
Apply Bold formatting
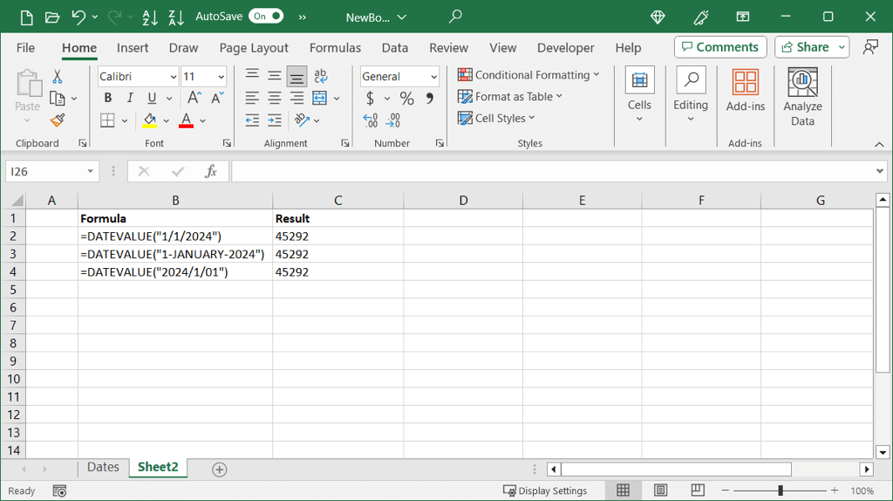(x=108, y=98)
